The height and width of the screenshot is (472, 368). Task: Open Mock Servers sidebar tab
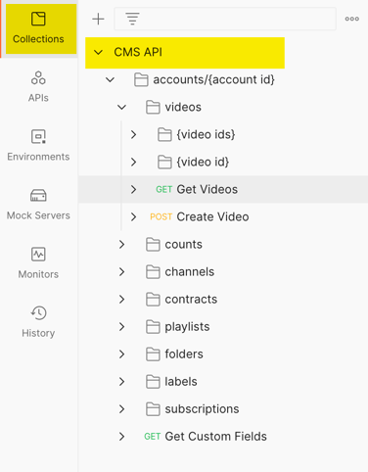(38, 205)
